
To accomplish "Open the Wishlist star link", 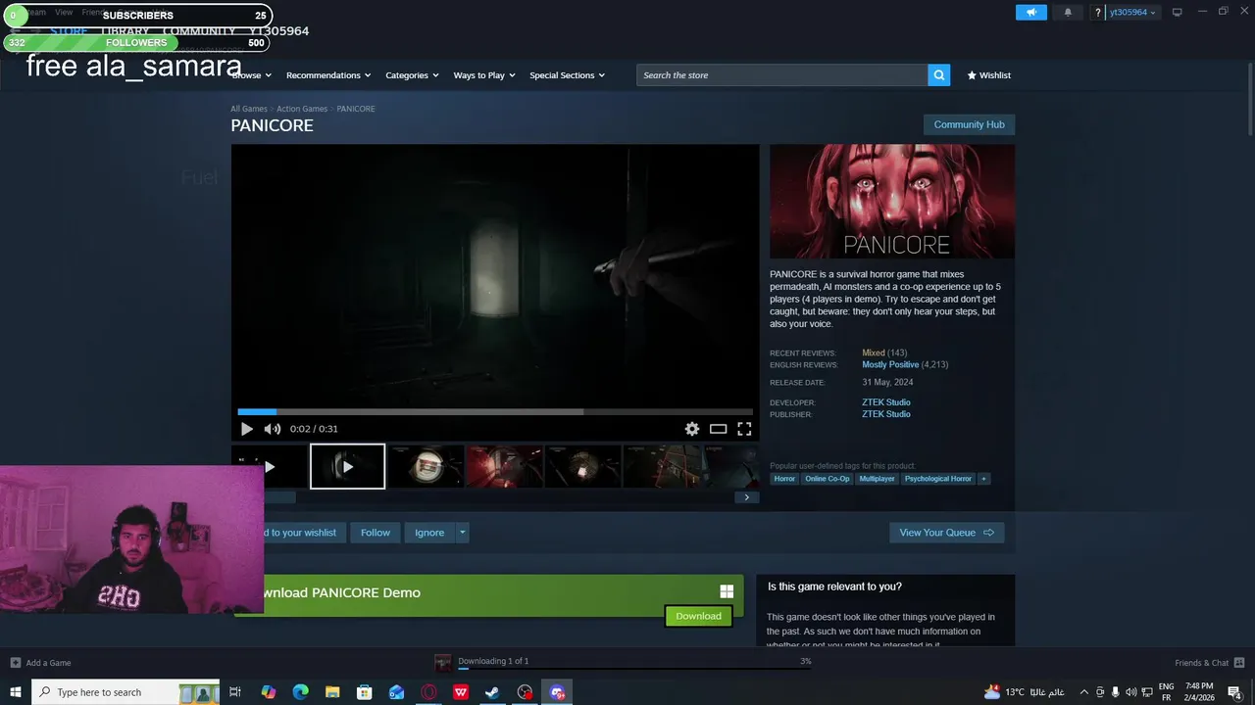I will (x=989, y=75).
